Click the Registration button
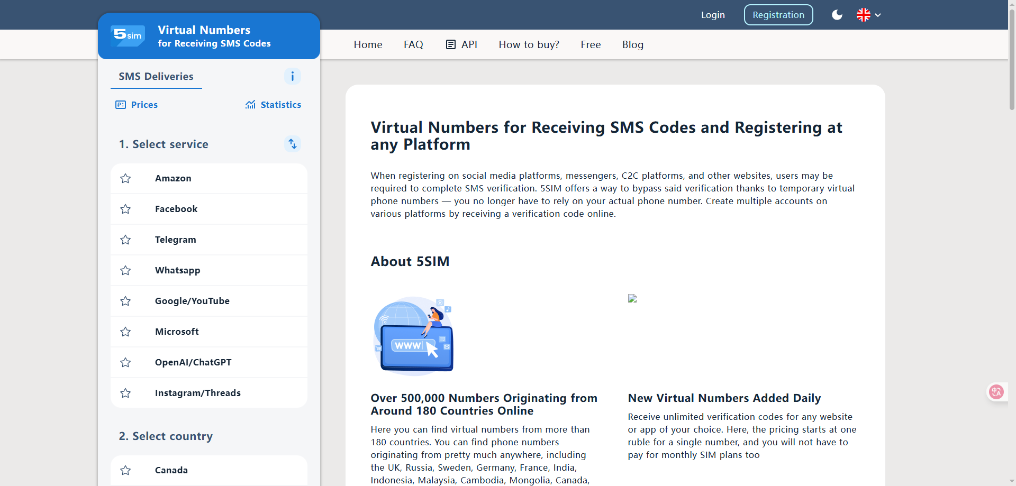The width and height of the screenshot is (1016, 486). point(778,15)
